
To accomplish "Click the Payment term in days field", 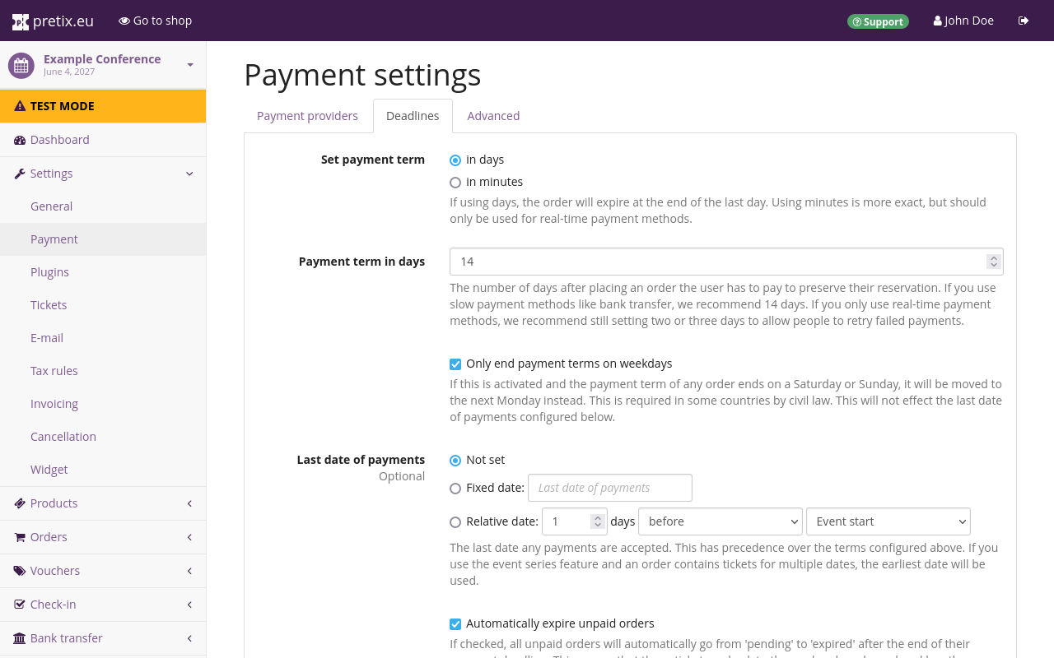I will click(726, 262).
